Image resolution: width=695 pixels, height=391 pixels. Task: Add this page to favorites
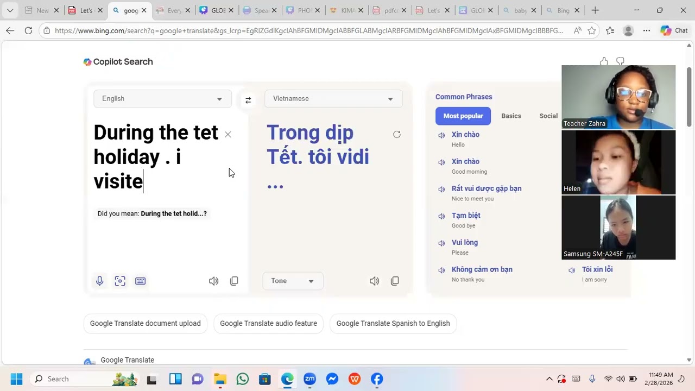(592, 30)
